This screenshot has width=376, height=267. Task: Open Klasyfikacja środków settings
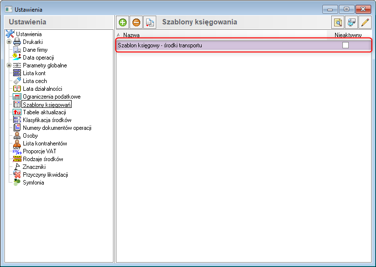click(x=47, y=120)
